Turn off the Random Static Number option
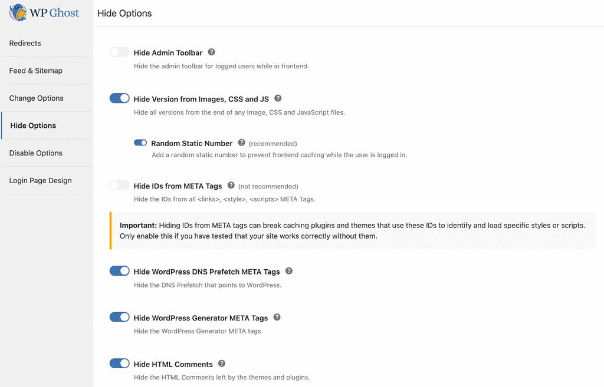The width and height of the screenshot is (604, 387). 140,143
